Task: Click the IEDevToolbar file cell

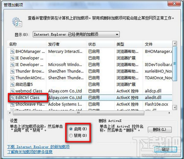Action: (x=158, y=65)
